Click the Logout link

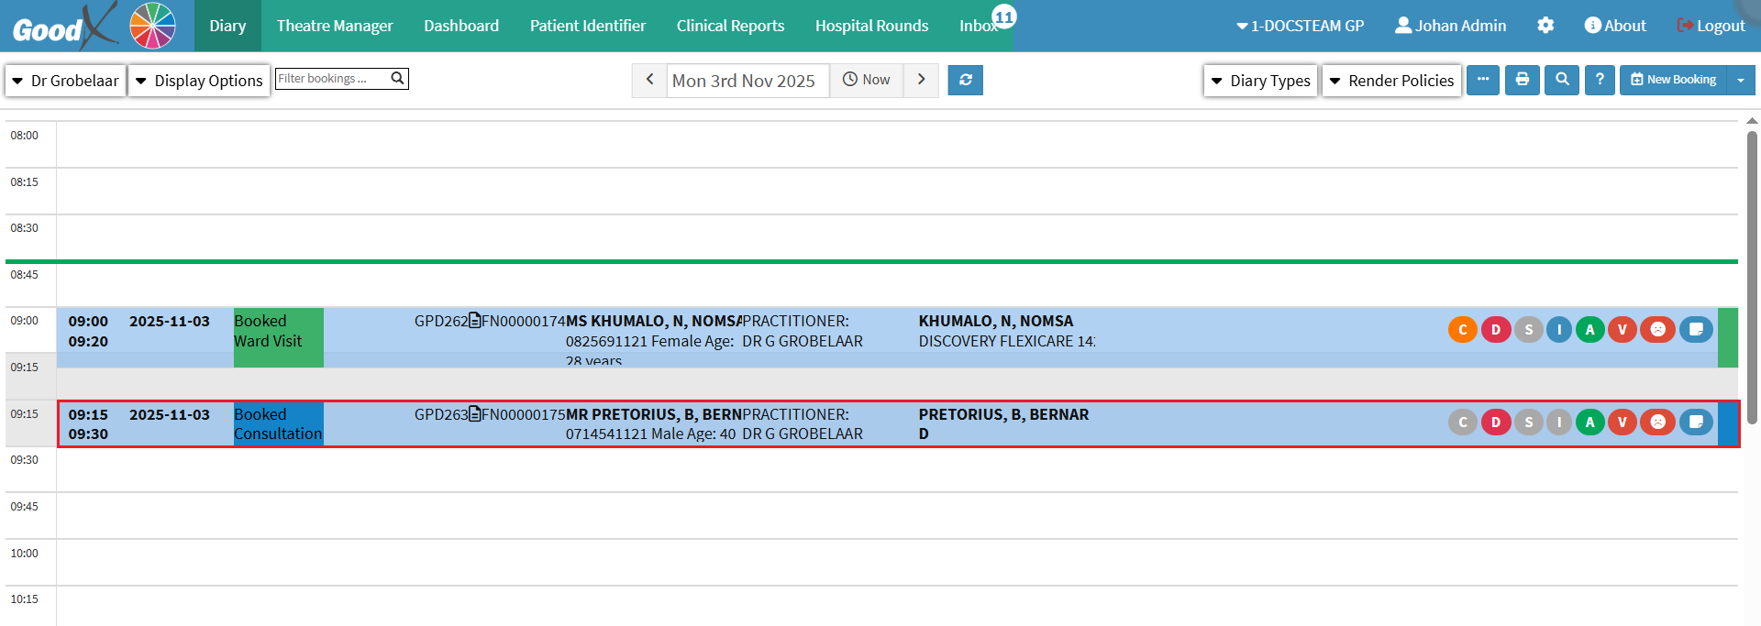click(x=1711, y=26)
